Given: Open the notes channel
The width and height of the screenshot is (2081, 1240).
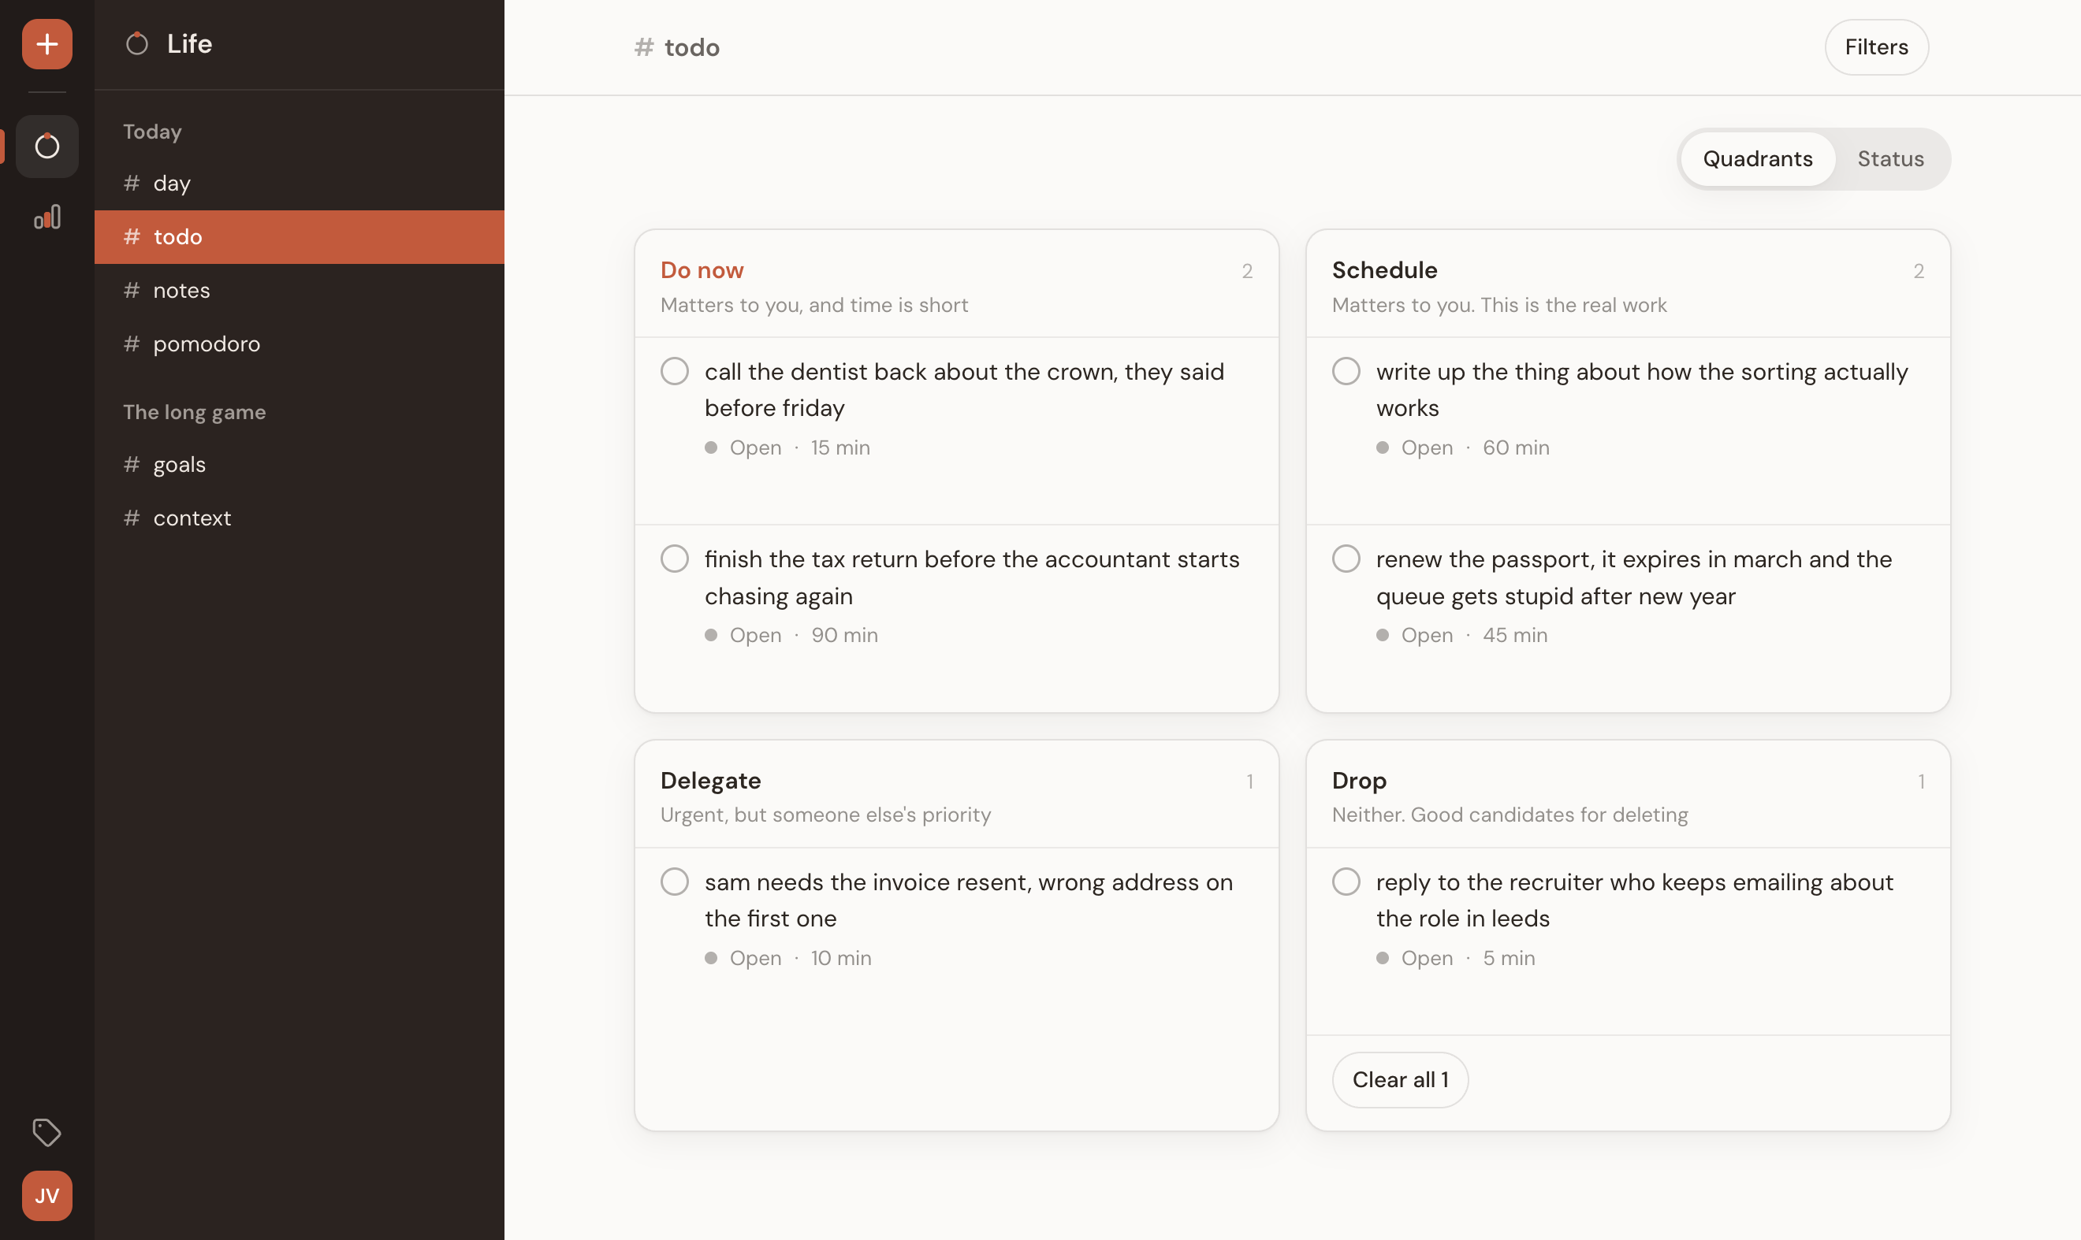Looking at the screenshot, I should (300, 290).
